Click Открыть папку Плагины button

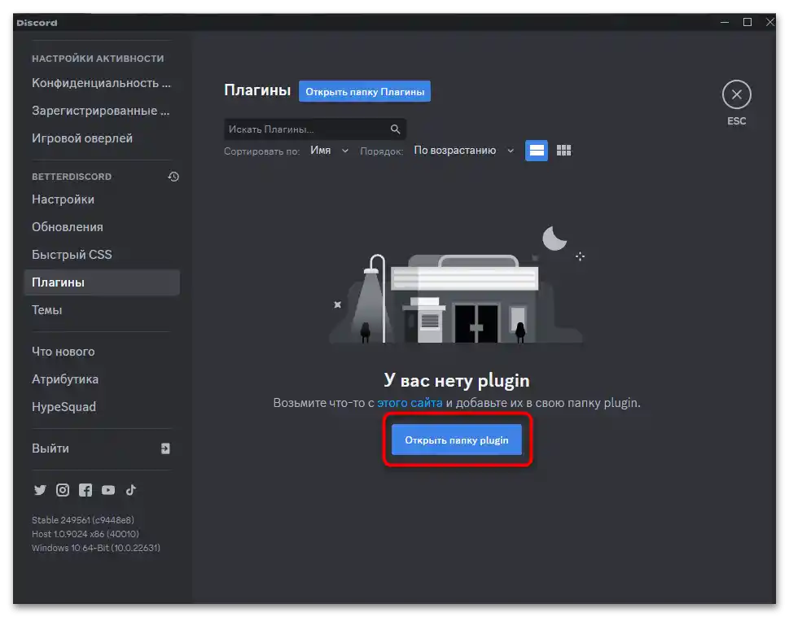pyautogui.click(x=365, y=91)
